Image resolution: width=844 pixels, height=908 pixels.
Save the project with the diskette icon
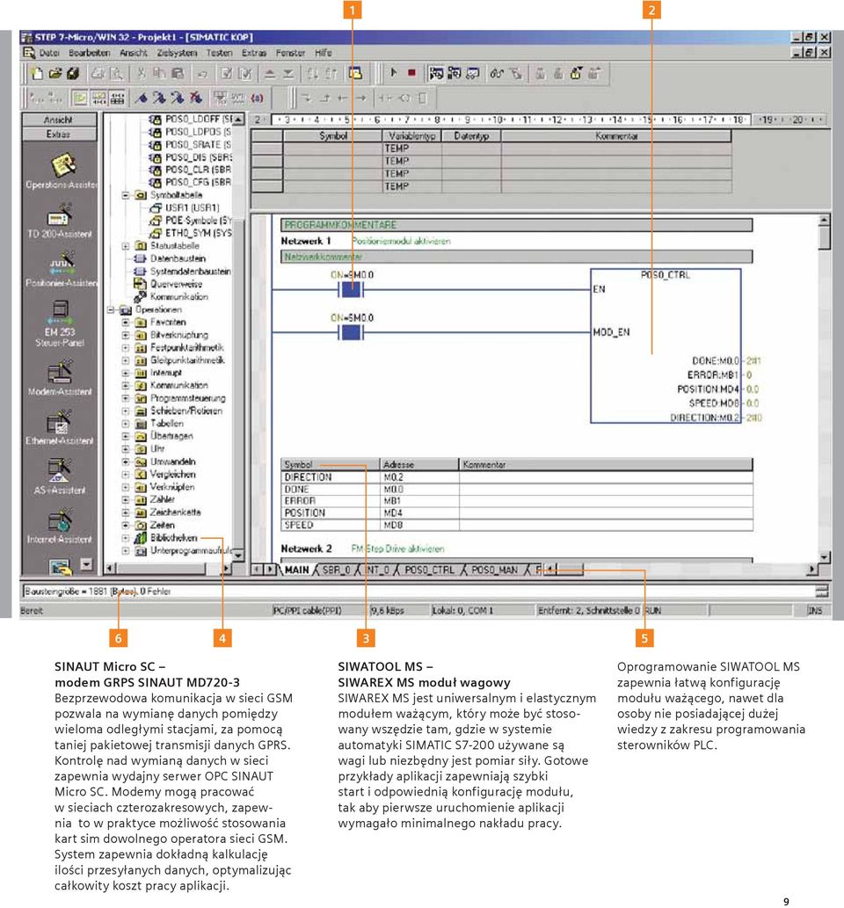point(72,74)
